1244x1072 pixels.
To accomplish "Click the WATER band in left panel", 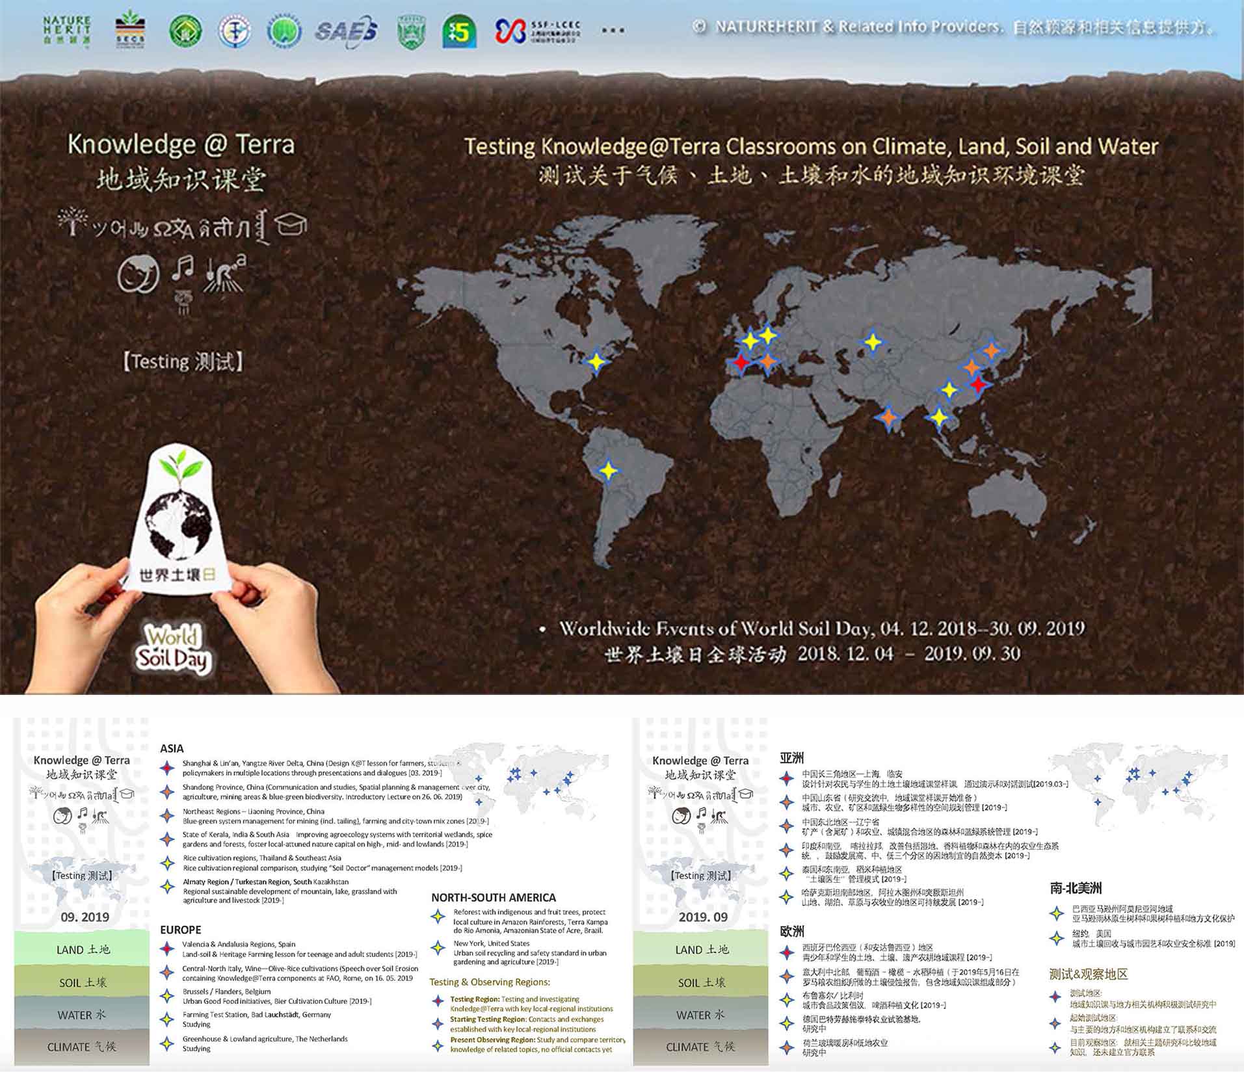I will point(83,1015).
